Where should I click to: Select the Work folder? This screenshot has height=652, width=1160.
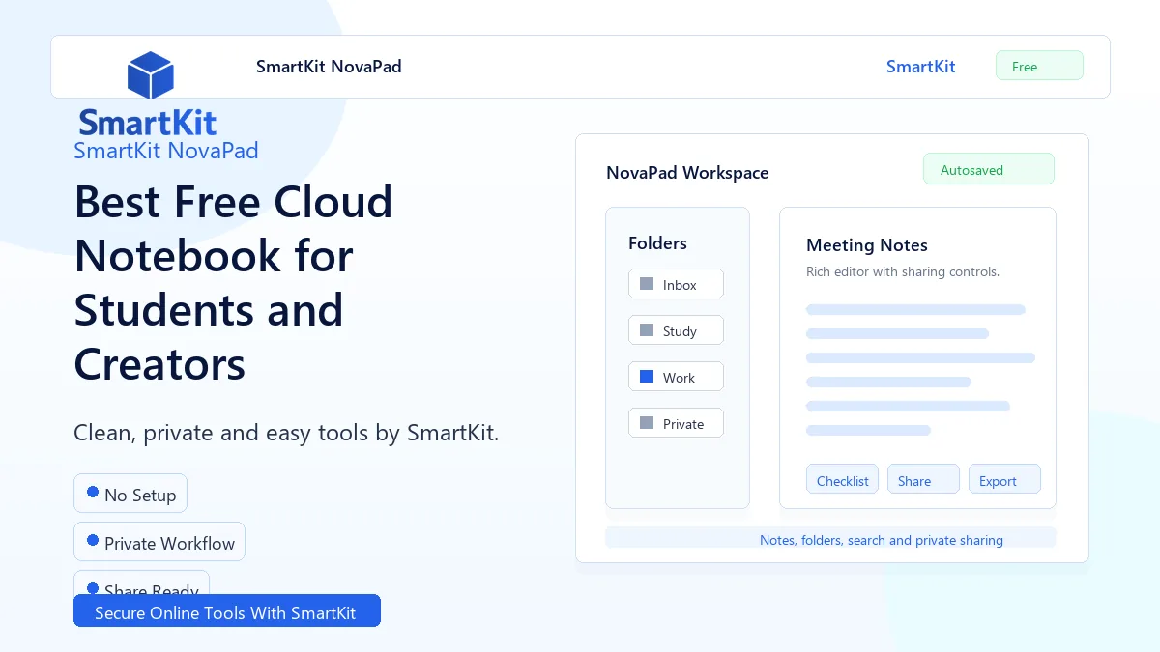coord(676,377)
